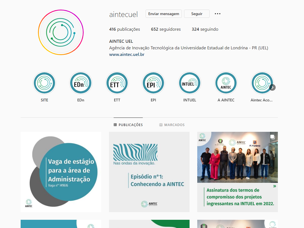Click the ETT highlight label
This screenshot has height=228, width=304.
117,100
